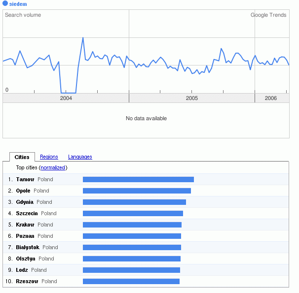This screenshot has height=293, width=299.
Task: Select Bialystok in the cities list
Action: point(28,248)
